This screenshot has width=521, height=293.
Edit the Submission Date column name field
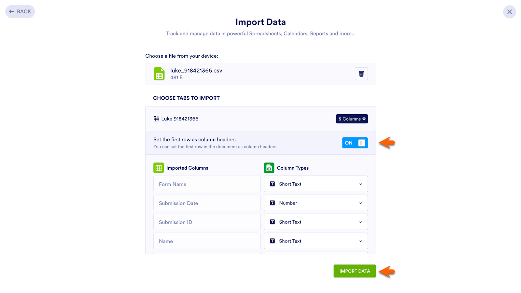click(x=207, y=203)
